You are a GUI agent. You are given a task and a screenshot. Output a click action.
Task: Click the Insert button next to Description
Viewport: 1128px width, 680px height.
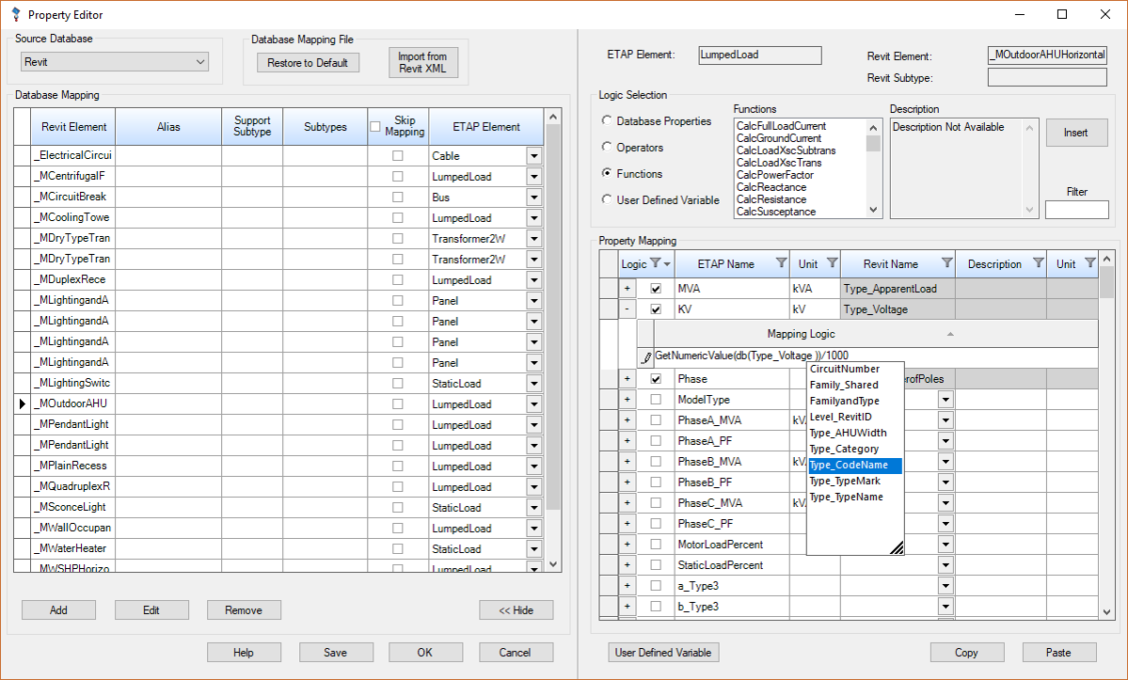click(x=1076, y=132)
